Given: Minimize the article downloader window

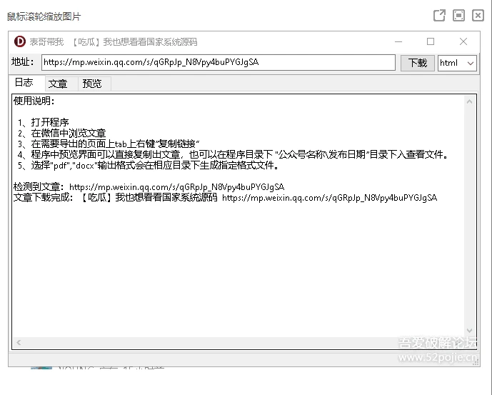Looking at the screenshot, I should pos(398,41).
